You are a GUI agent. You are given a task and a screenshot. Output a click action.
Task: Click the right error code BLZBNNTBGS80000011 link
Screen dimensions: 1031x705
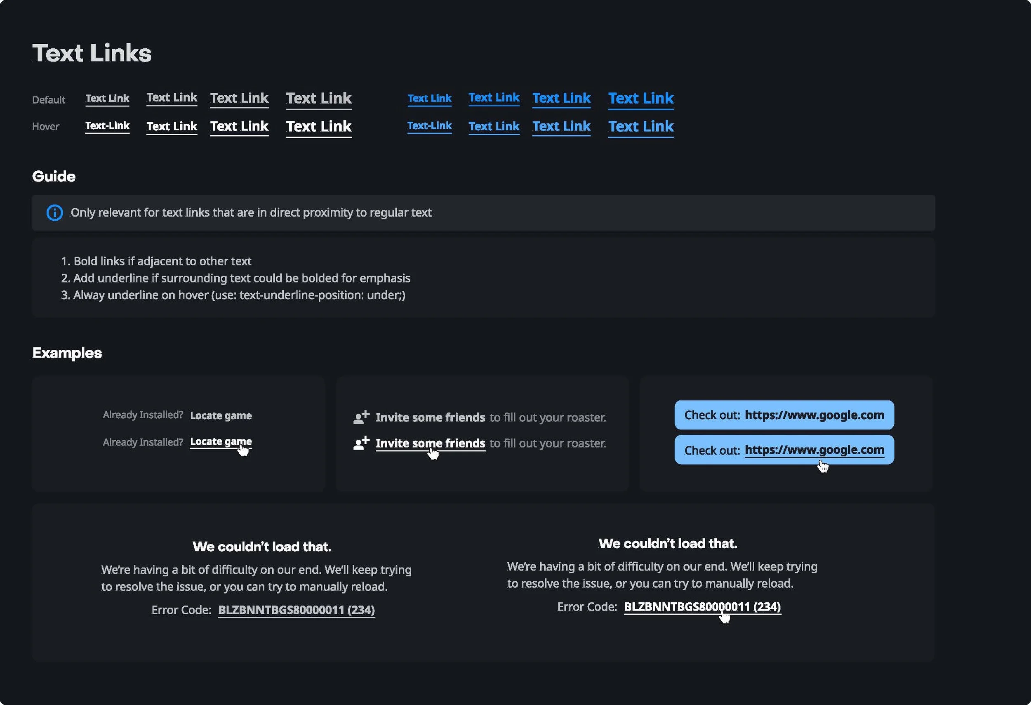coord(702,606)
